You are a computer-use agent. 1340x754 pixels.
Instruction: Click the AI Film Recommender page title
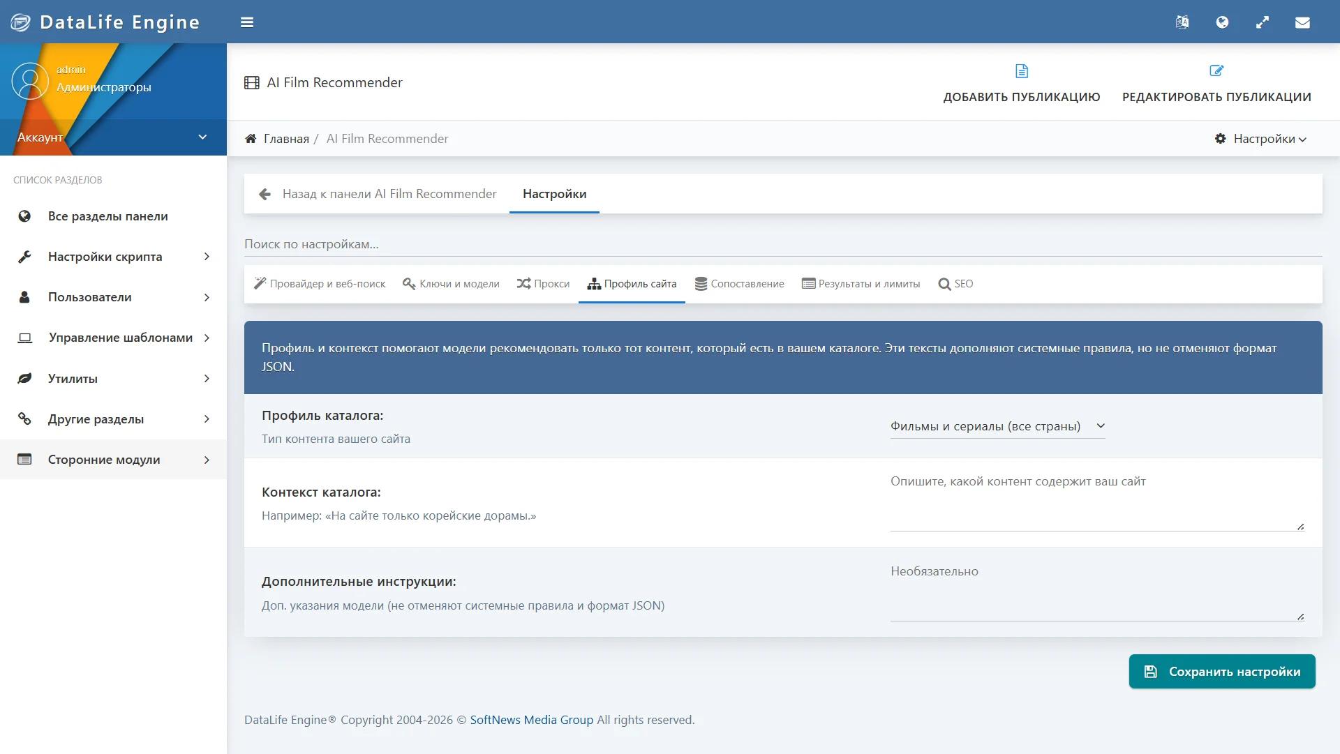click(335, 83)
